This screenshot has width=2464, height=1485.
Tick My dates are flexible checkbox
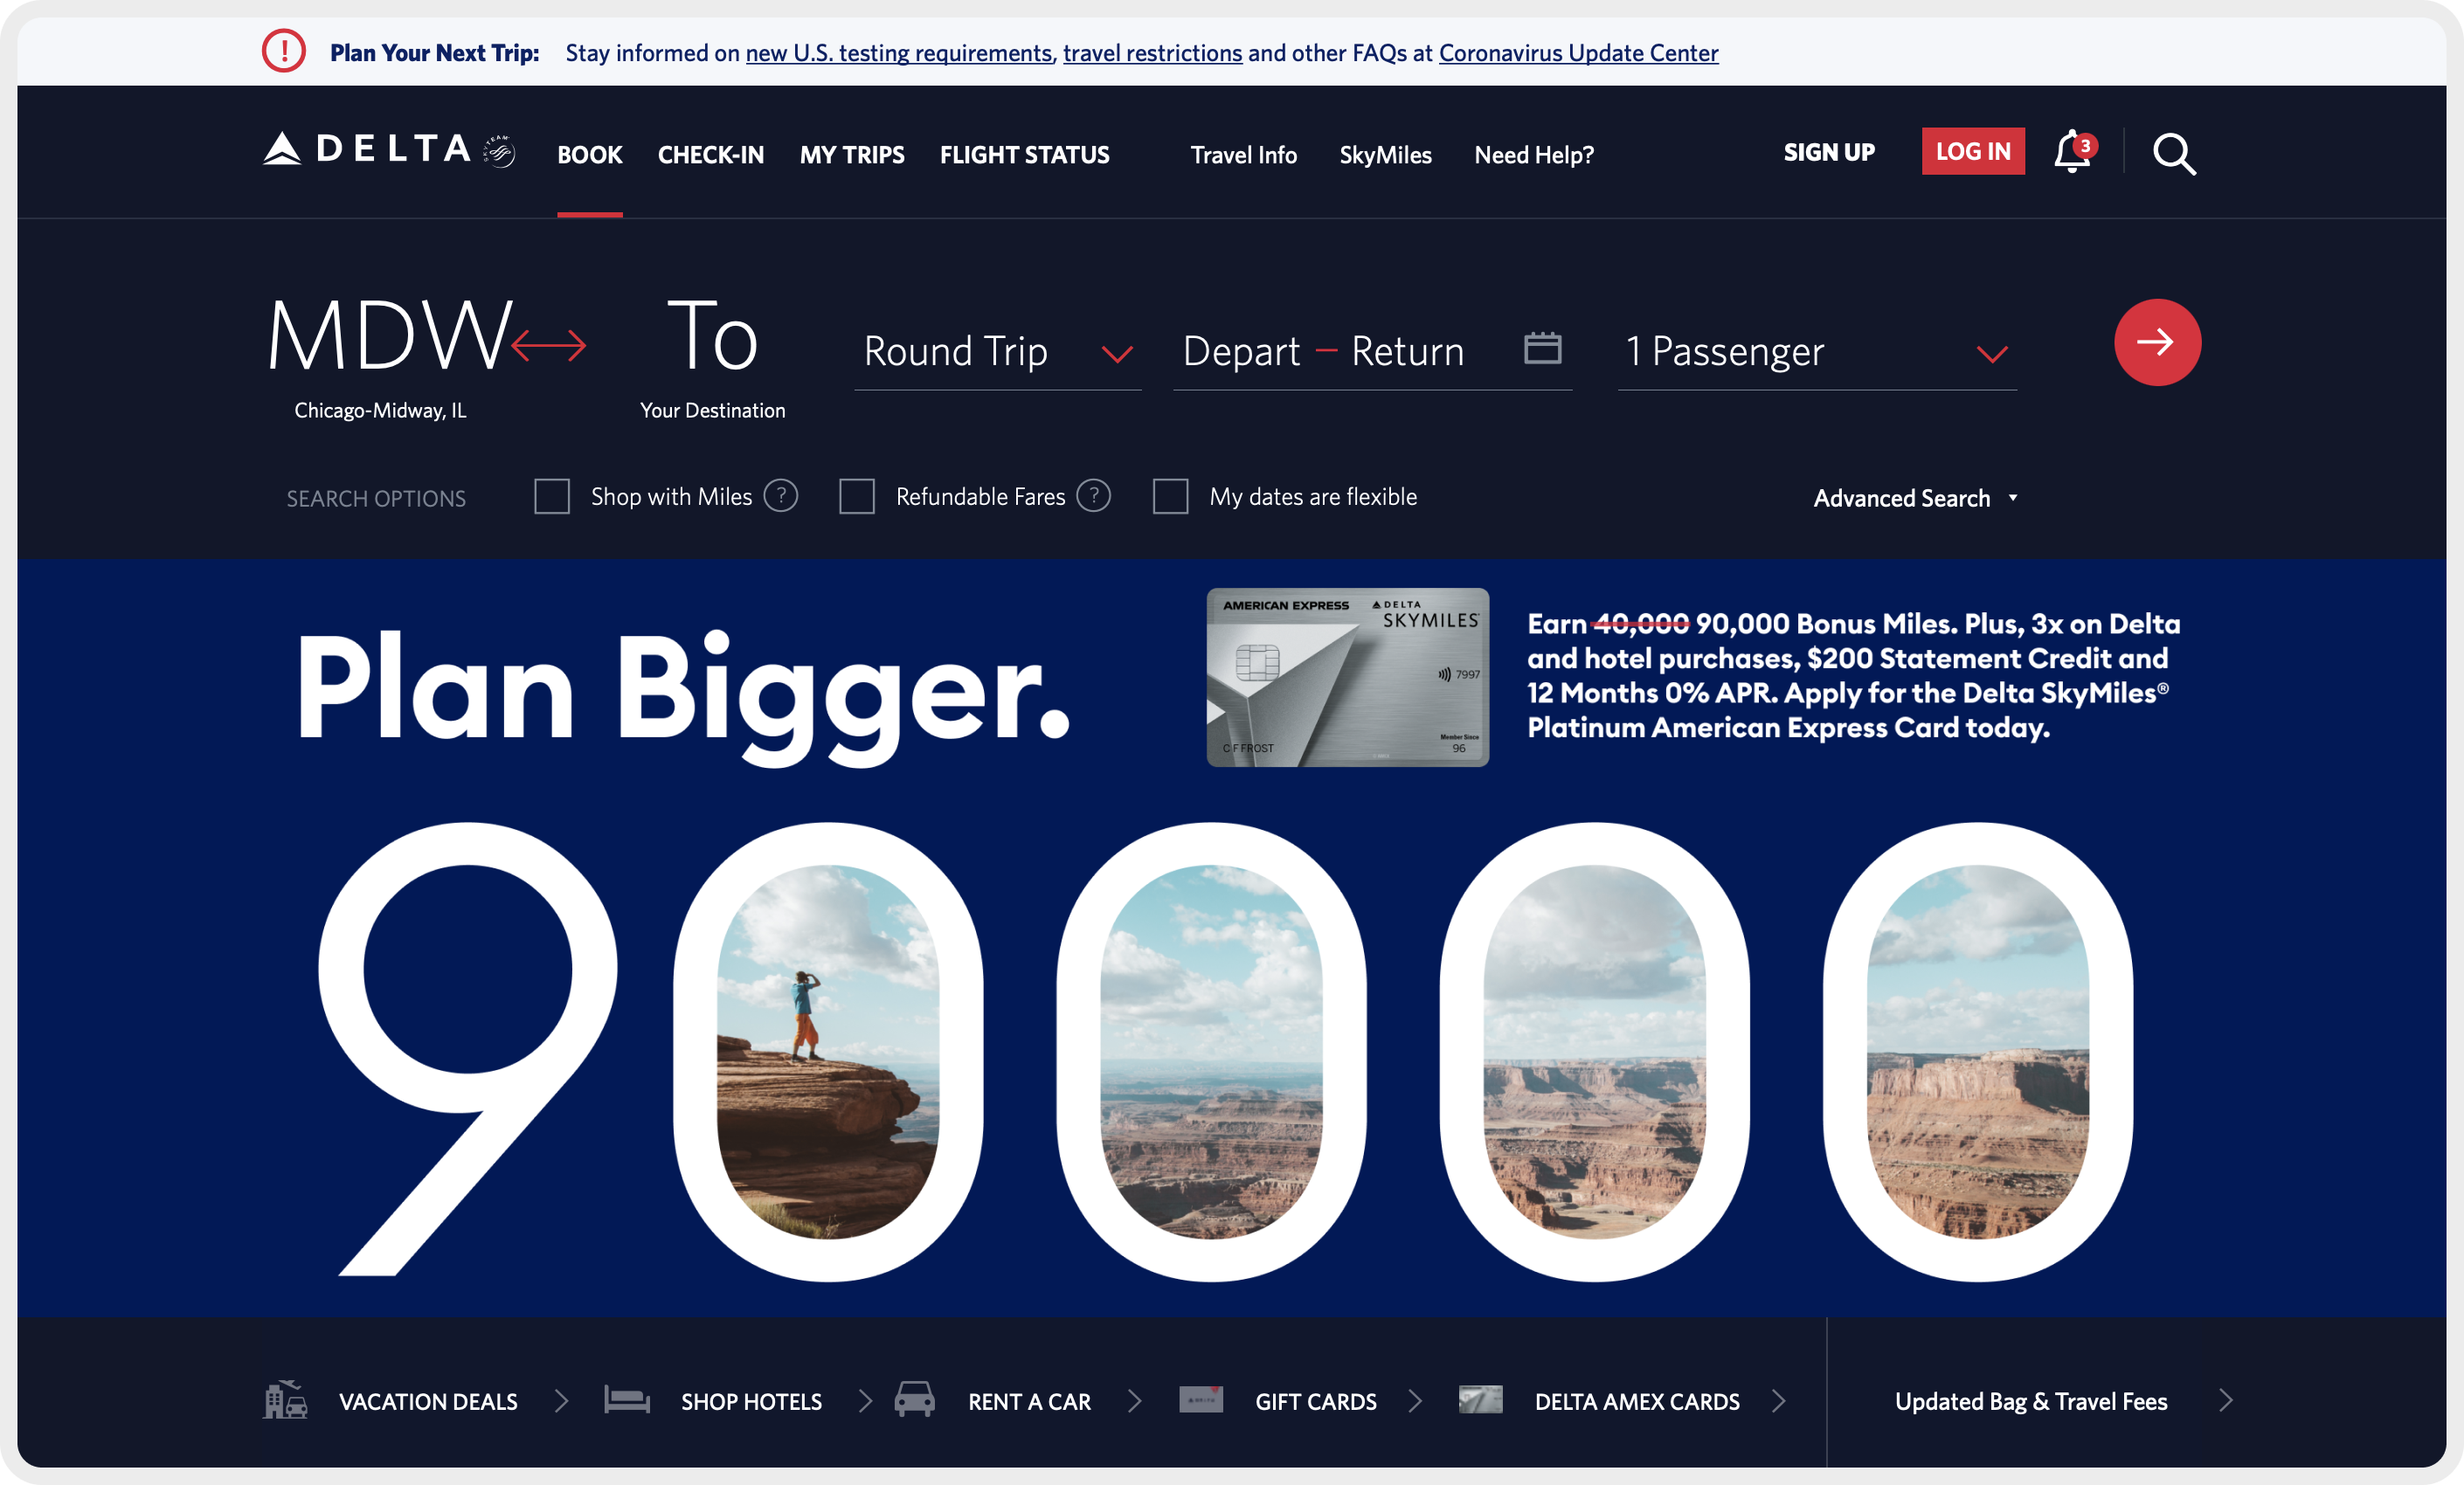[x=1171, y=496]
